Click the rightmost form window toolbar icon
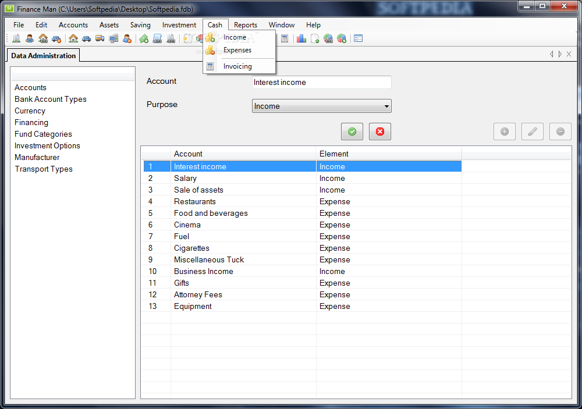This screenshot has width=582, height=409. [x=358, y=38]
